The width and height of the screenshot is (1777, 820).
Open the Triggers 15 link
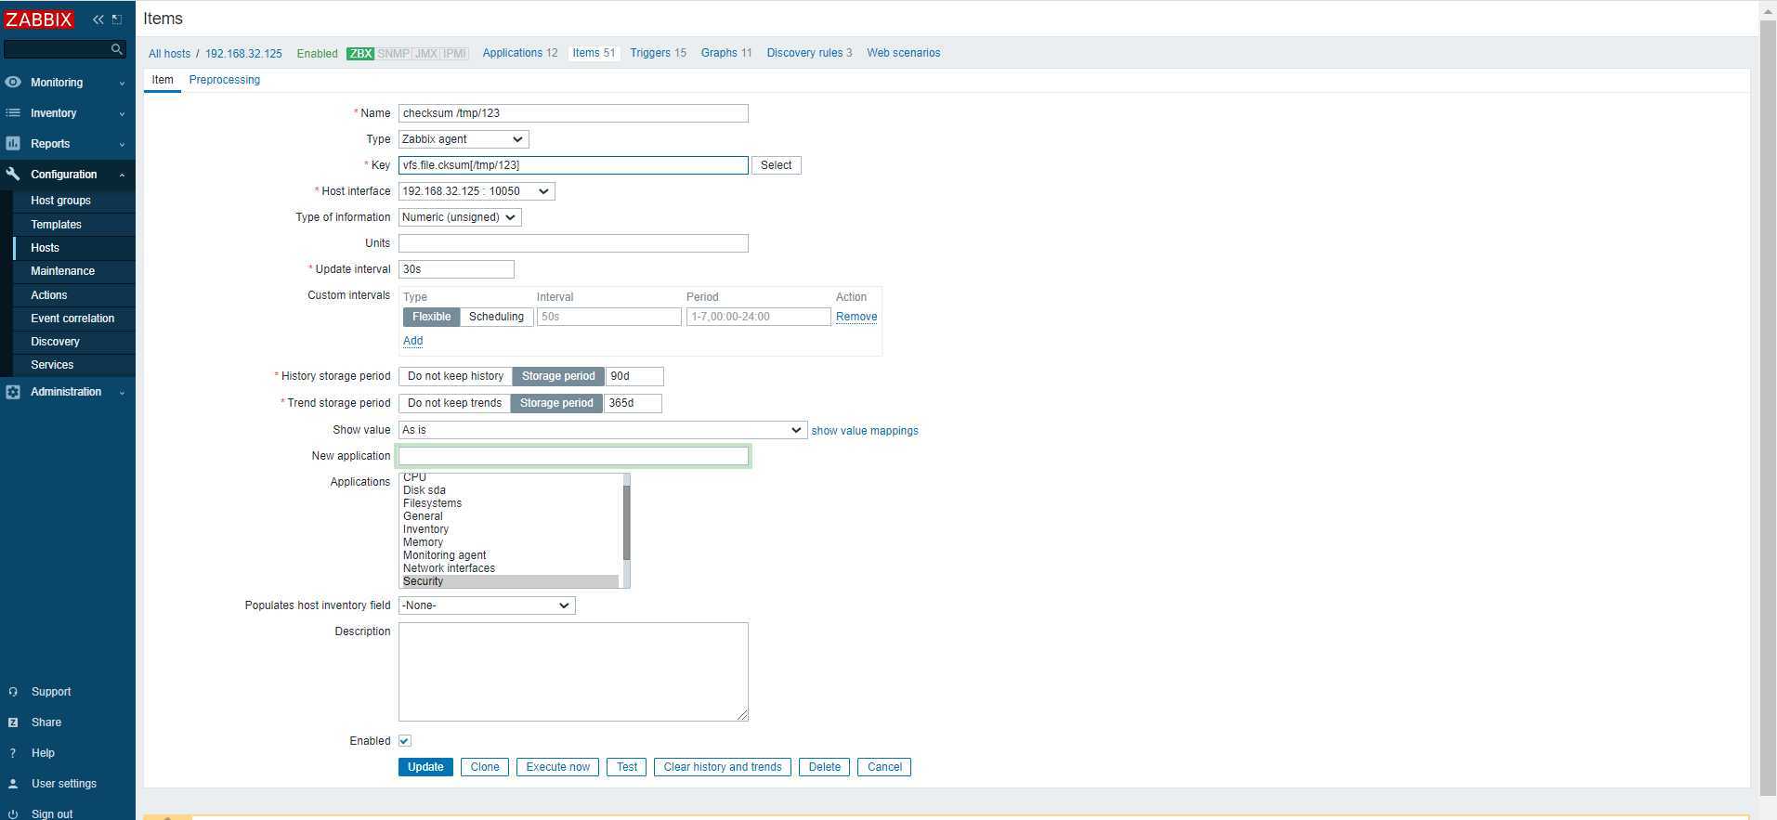[658, 53]
